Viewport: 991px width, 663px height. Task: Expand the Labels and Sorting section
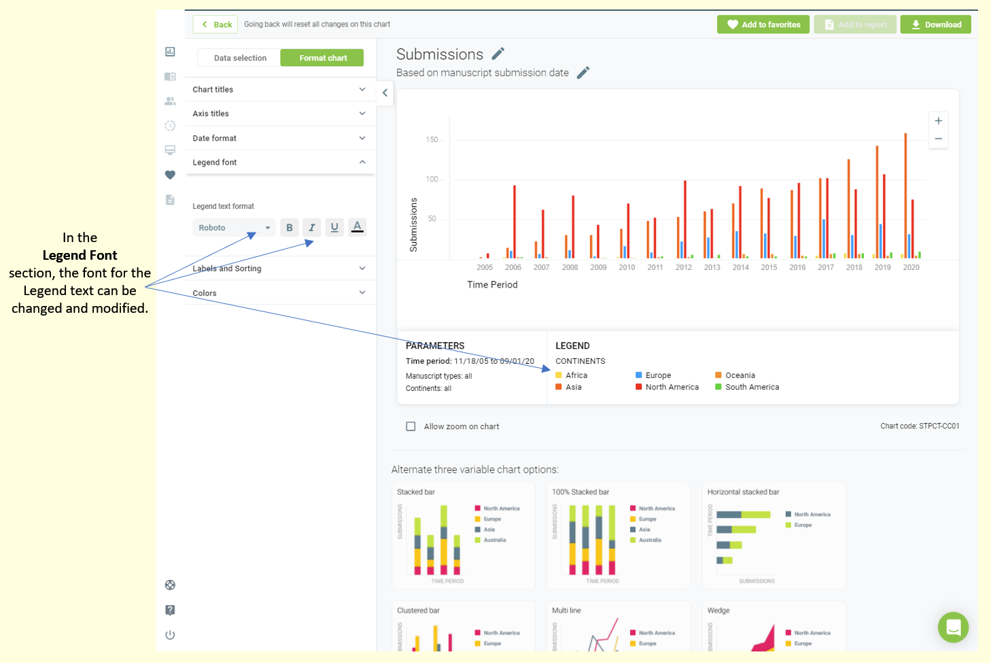pos(280,269)
